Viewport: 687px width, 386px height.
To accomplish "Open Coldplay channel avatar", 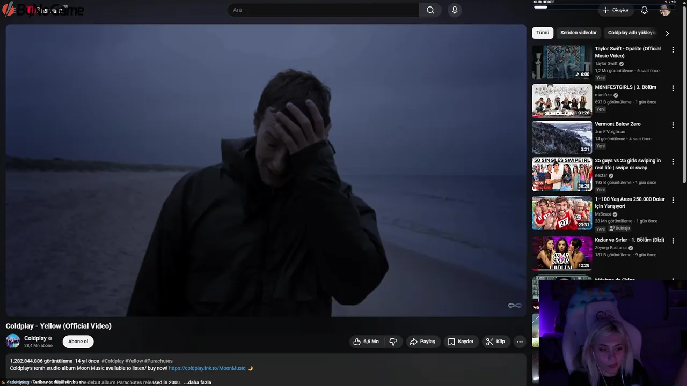I will 13,341.
